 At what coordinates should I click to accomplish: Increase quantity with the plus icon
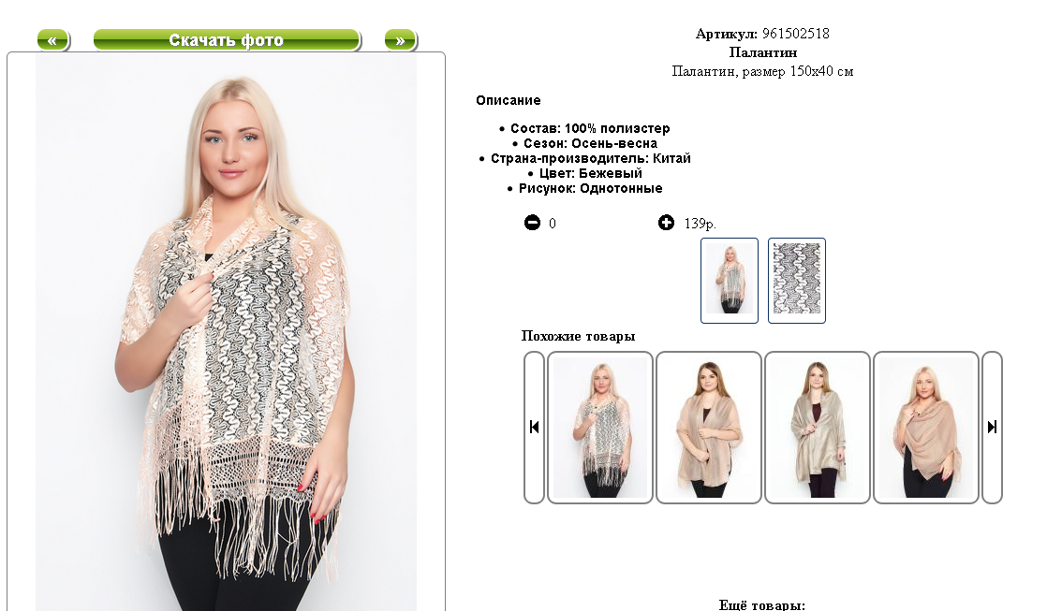(666, 223)
